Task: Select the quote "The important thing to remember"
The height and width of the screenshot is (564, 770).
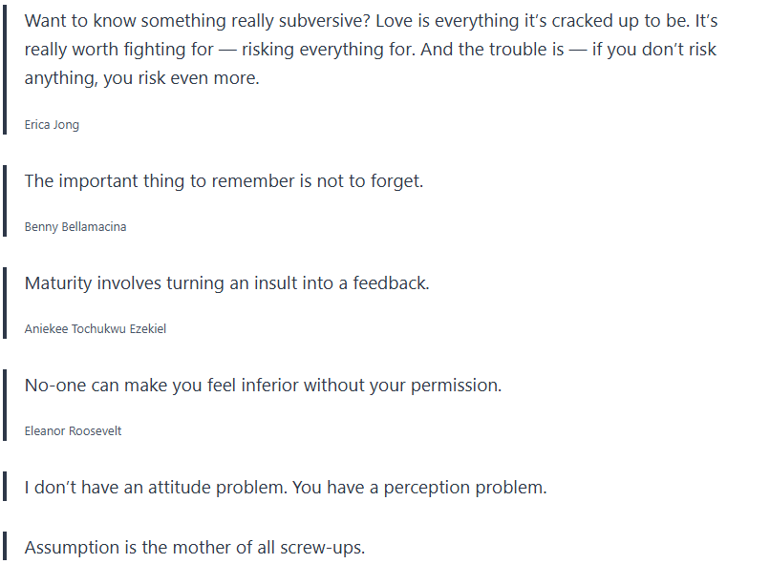Action: click(x=224, y=180)
